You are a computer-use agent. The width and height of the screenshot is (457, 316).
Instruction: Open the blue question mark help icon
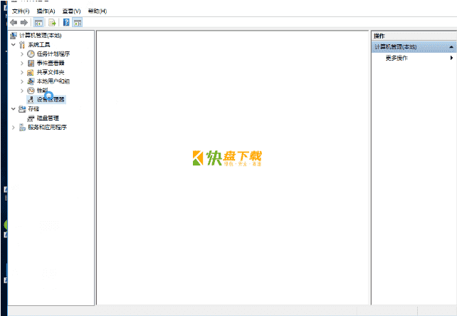(x=66, y=22)
